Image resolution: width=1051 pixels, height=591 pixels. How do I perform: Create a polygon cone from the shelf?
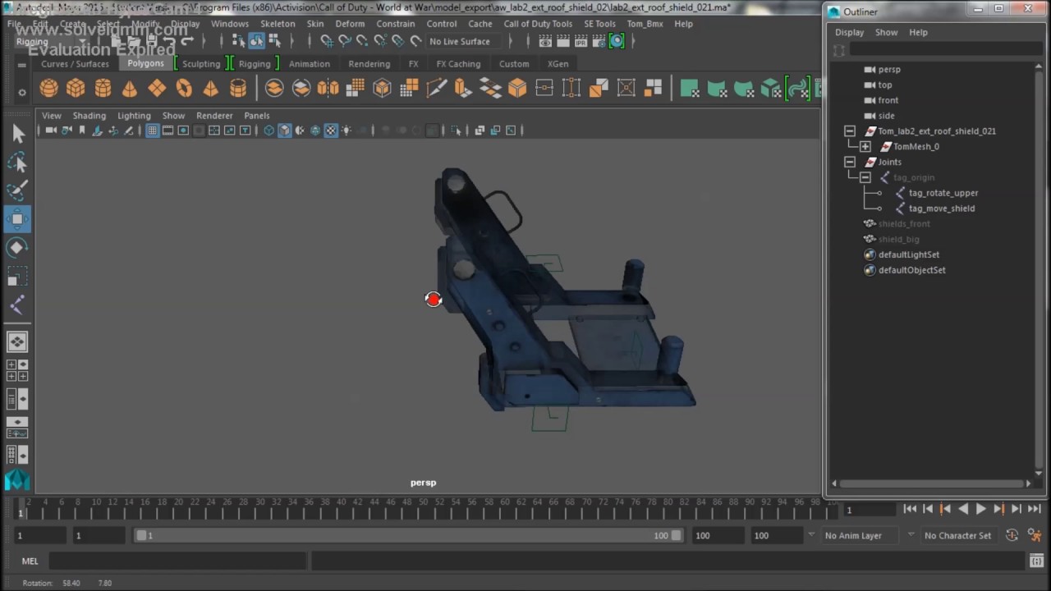[x=130, y=88]
